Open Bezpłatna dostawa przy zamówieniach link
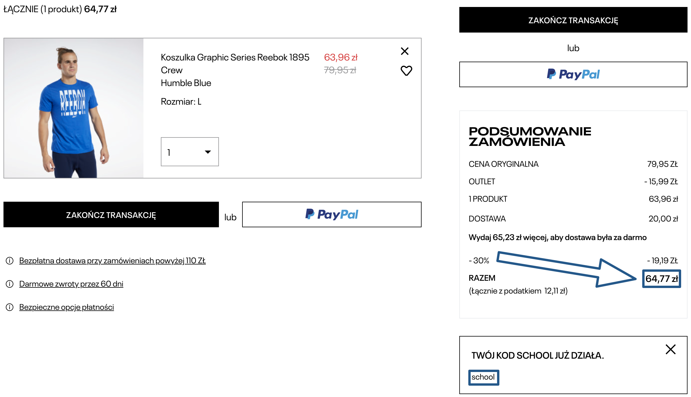This screenshot has width=691, height=397. click(112, 261)
